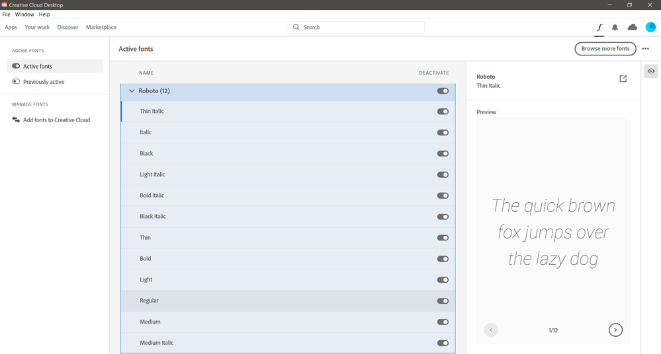Image resolution: width=661 pixels, height=354 pixels.
Task: Click the font preview sample text
Action: (553, 232)
